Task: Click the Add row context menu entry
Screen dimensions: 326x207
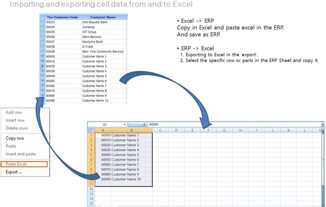Action: 14,112
